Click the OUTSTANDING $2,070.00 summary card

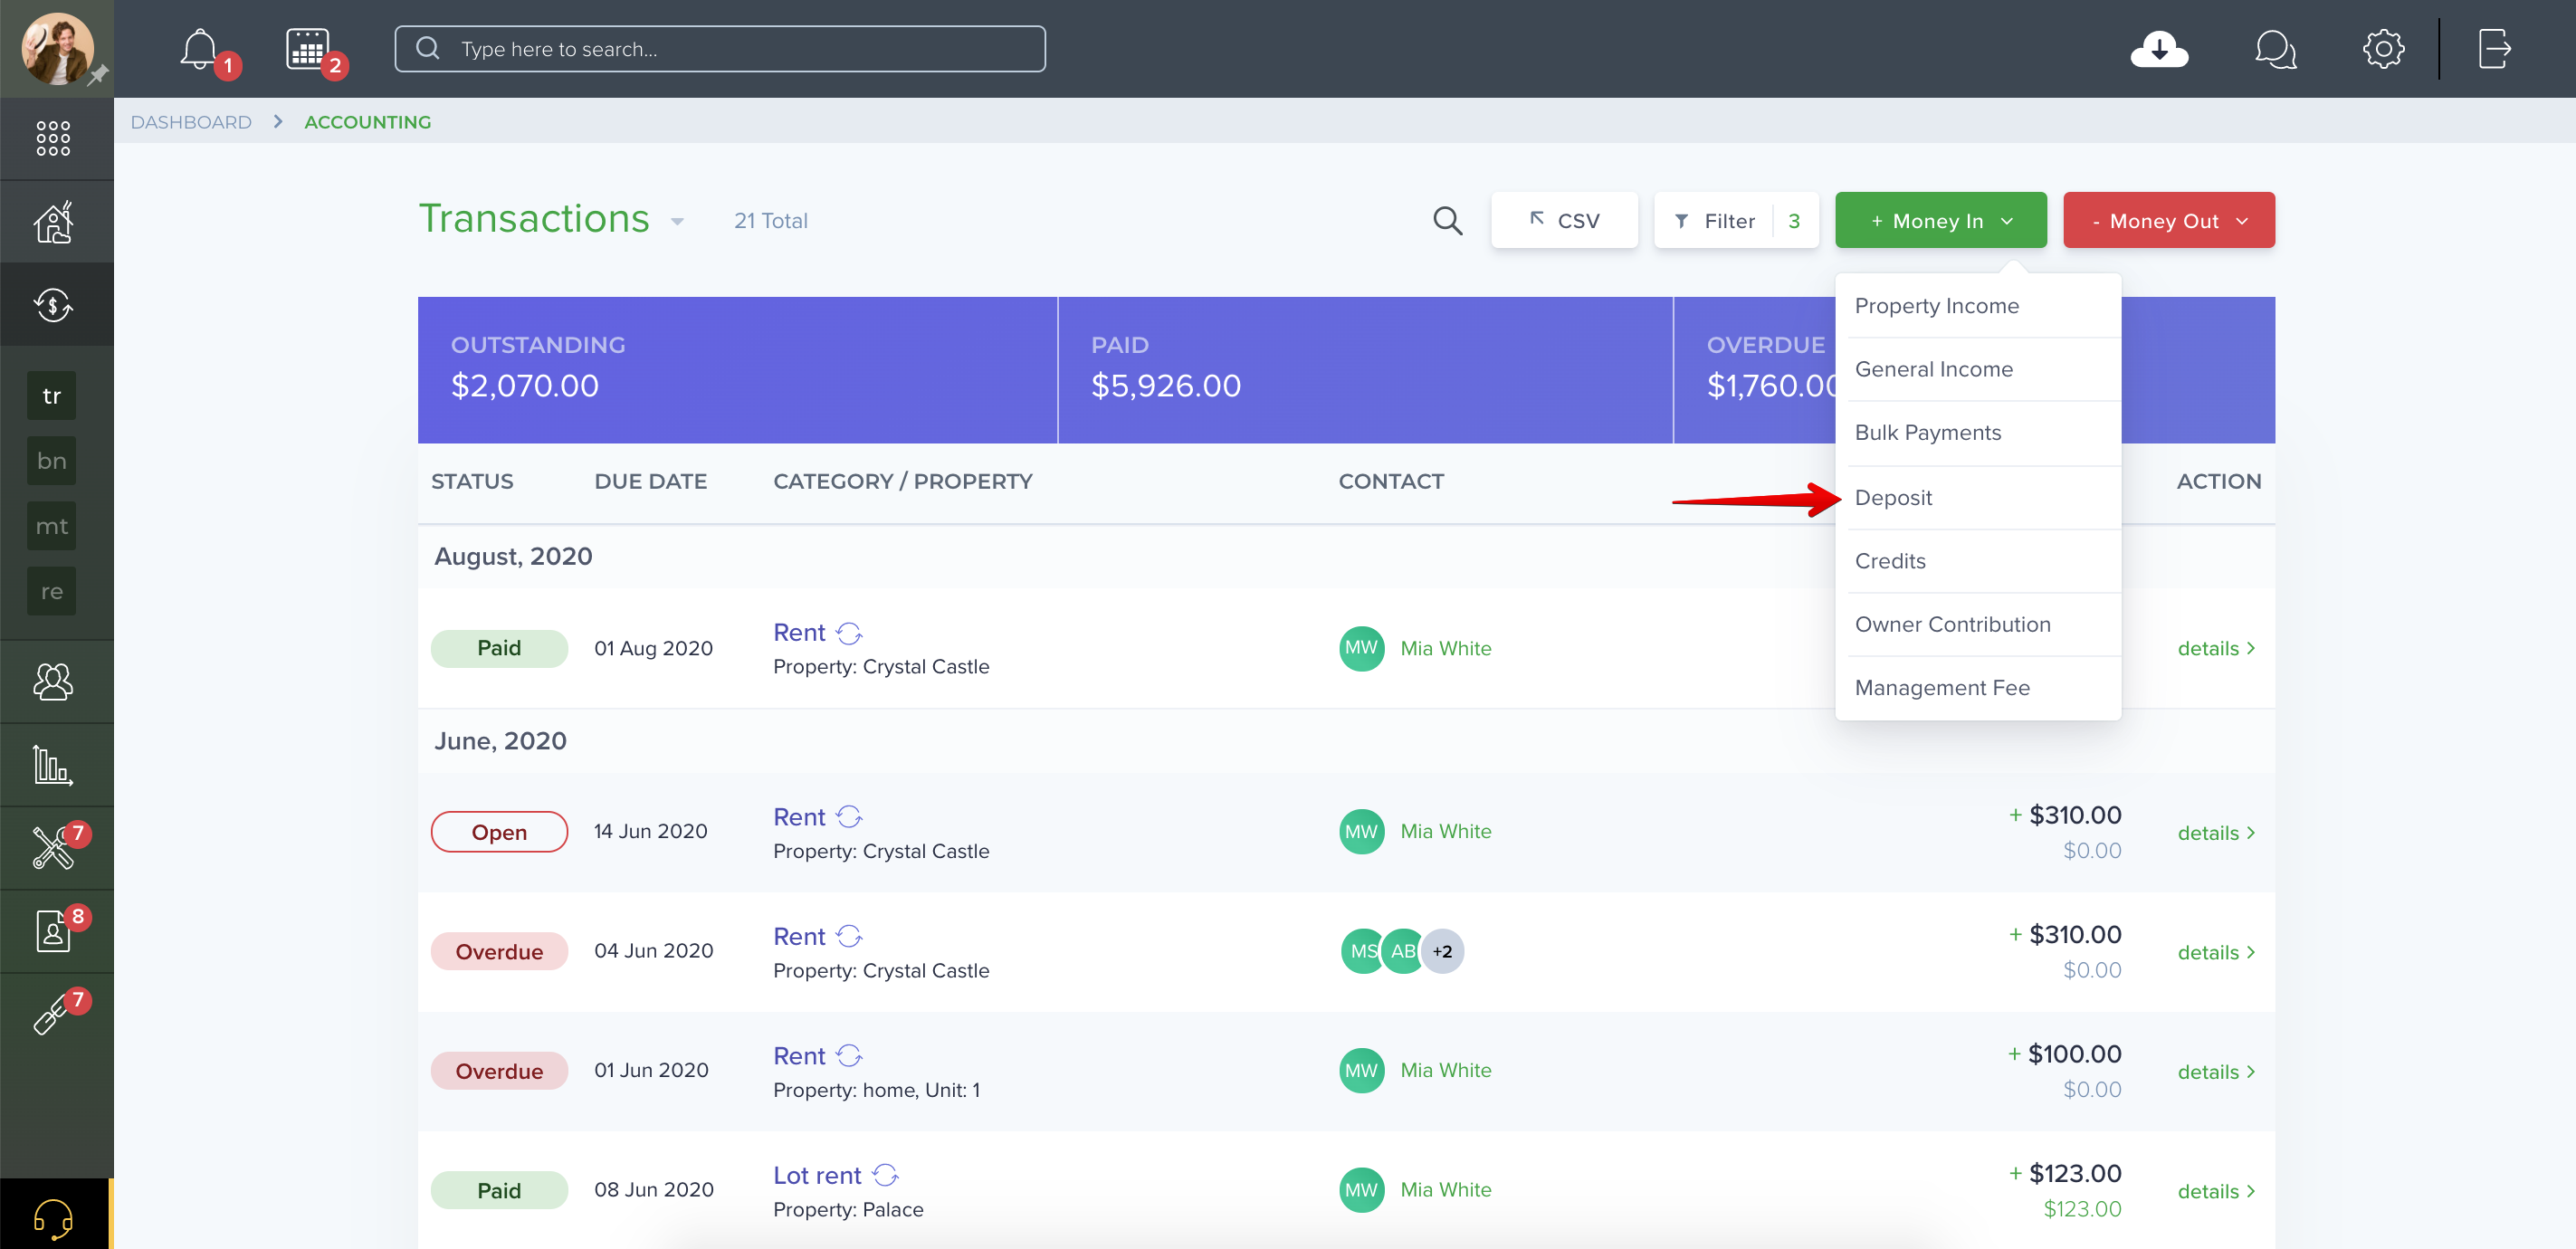pos(737,370)
